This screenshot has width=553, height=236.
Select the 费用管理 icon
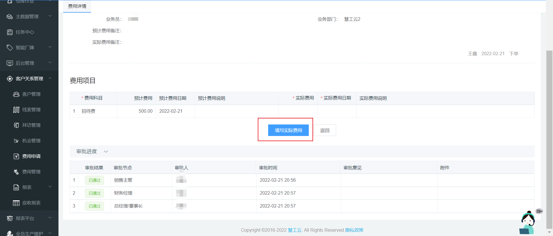click(16, 172)
